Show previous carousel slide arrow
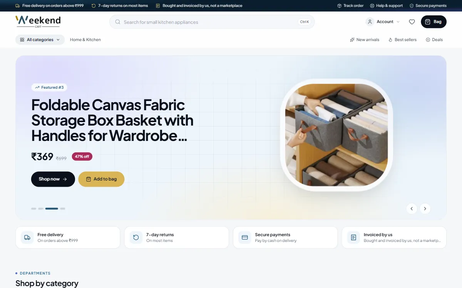The image size is (462, 288). click(x=412, y=209)
